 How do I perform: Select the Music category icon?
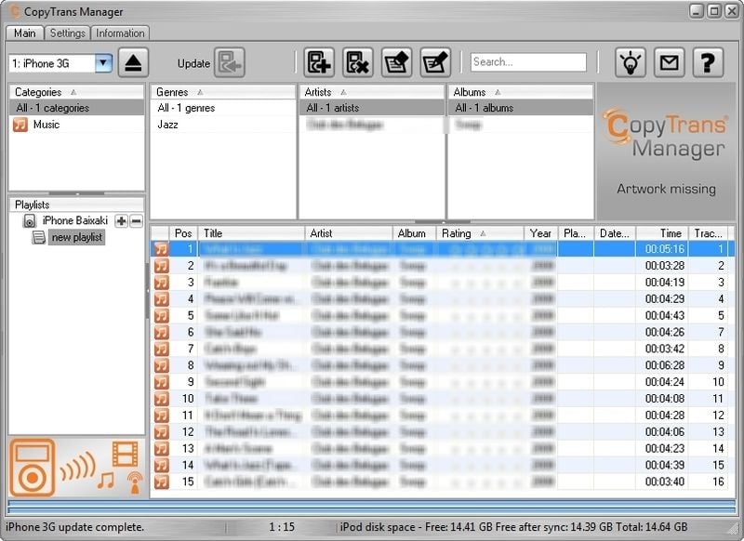click(20, 125)
